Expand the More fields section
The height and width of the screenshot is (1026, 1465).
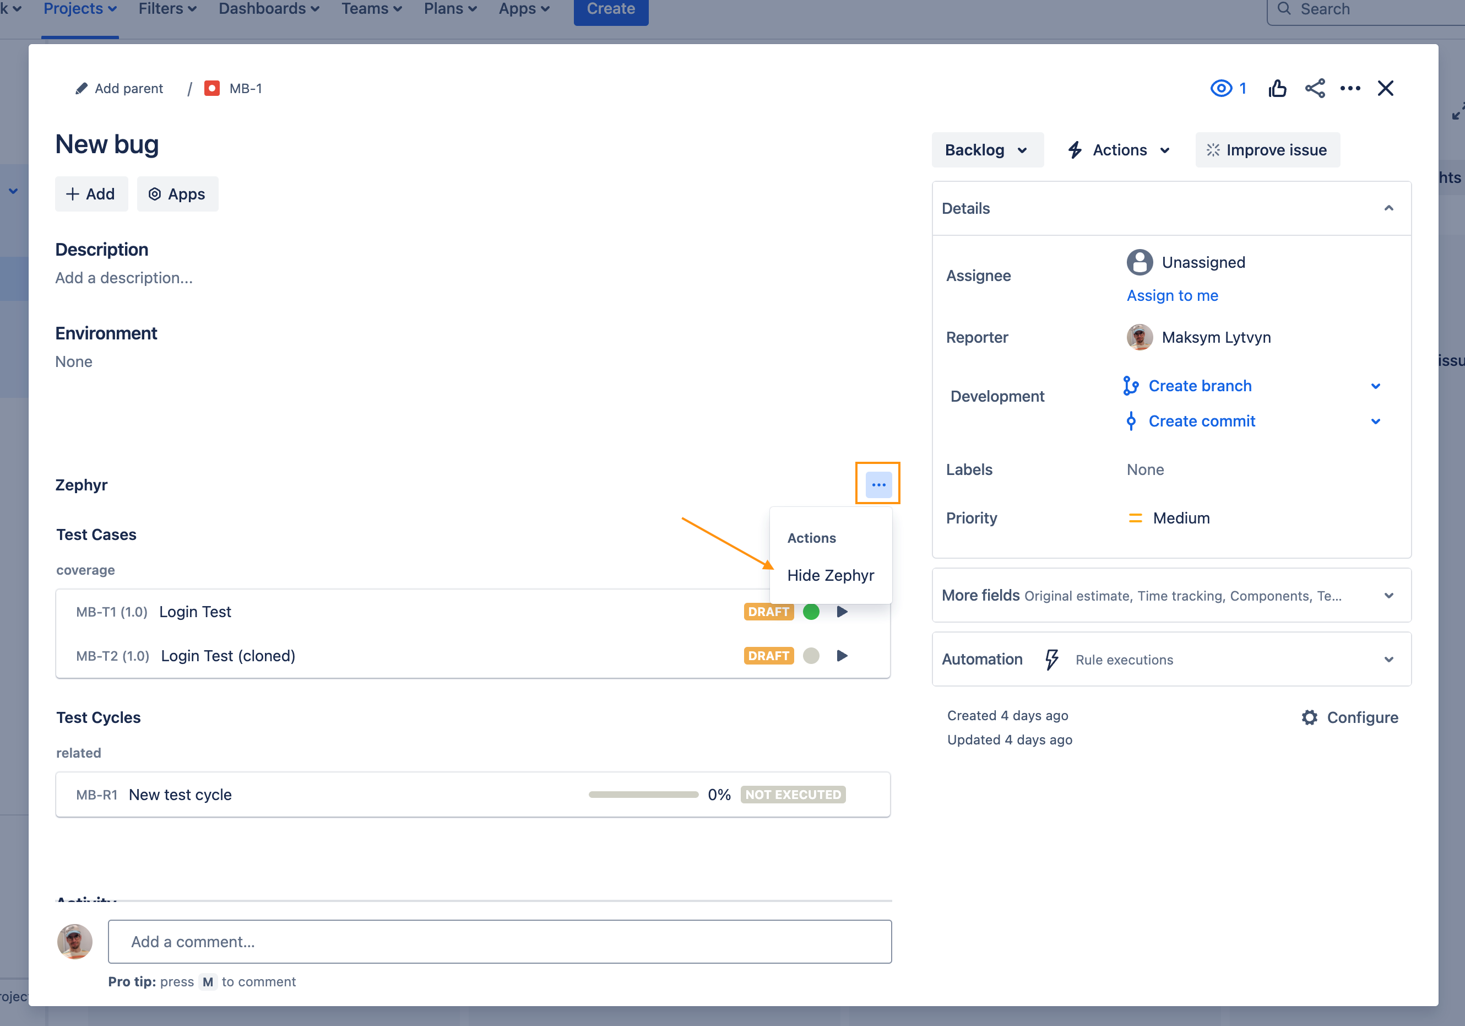[x=1388, y=596]
